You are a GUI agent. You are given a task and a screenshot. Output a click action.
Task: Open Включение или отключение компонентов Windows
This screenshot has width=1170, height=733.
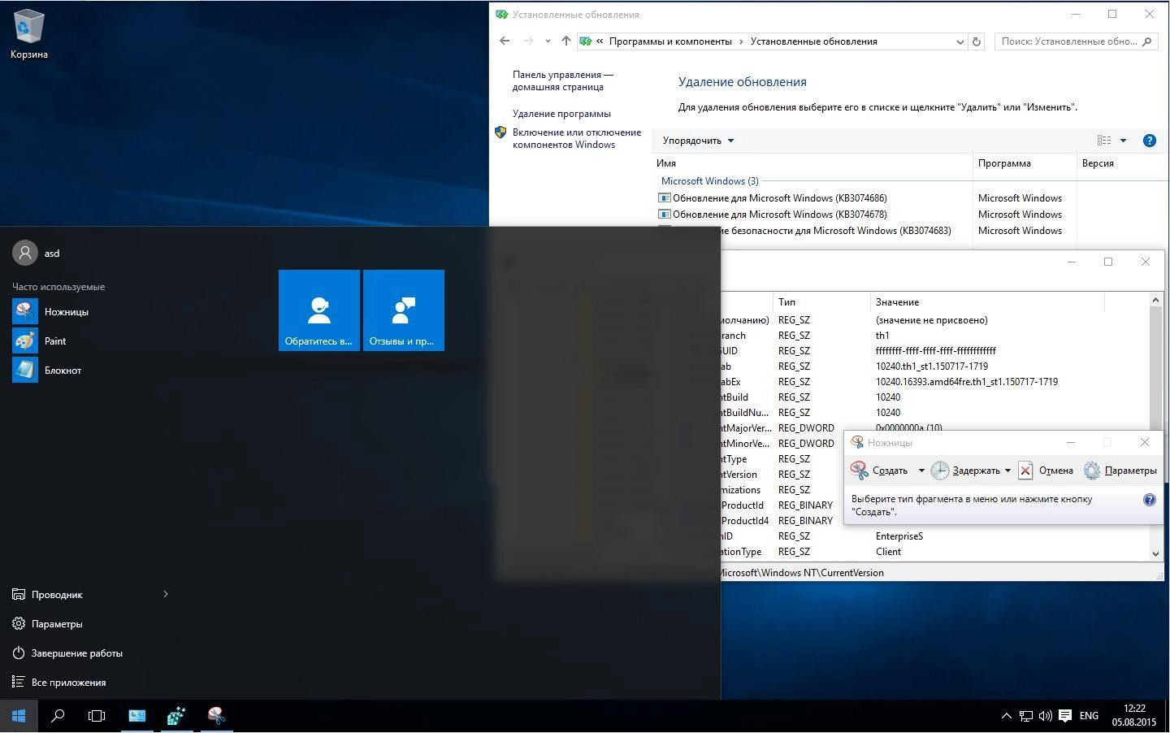coord(576,138)
